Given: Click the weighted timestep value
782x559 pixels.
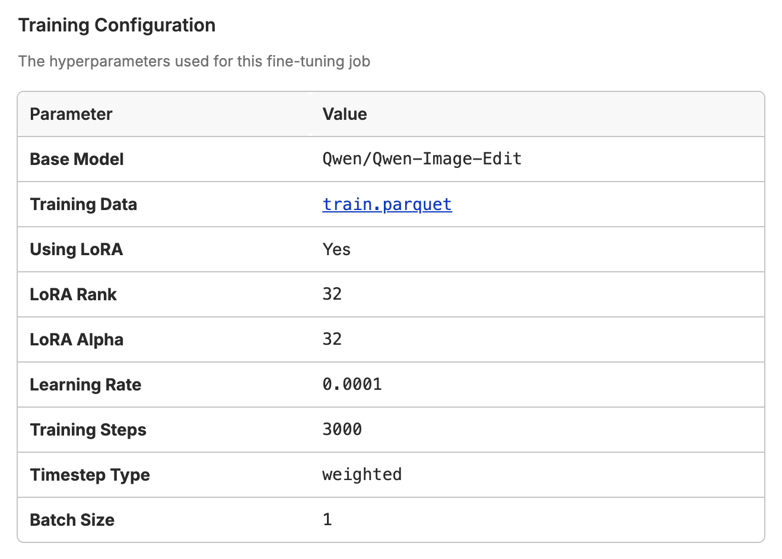Looking at the screenshot, I should tap(362, 475).
